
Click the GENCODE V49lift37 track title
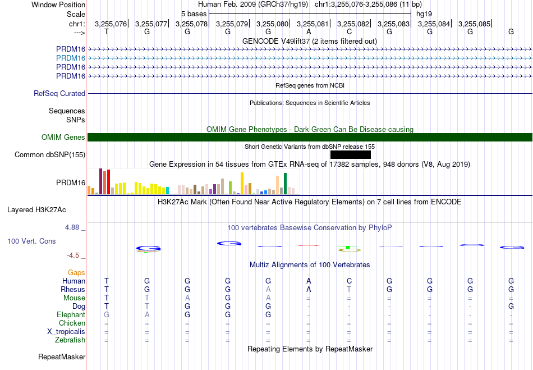(x=310, y=42)
